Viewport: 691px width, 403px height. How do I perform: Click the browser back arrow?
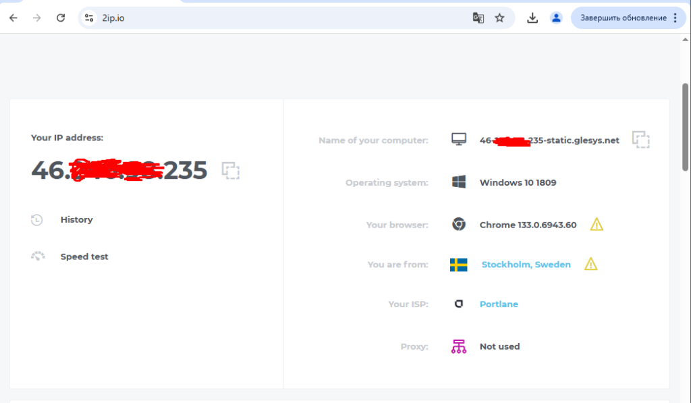(13, 18)
